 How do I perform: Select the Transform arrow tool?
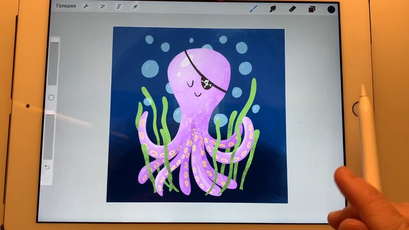(x=135, y=7)
